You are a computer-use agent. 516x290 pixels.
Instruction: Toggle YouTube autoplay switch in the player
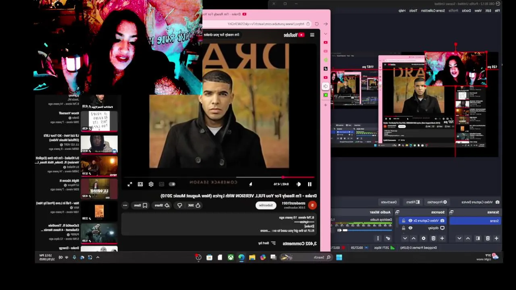[x=172, y=184]
